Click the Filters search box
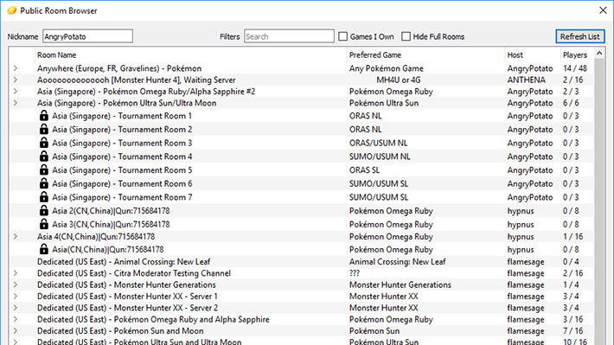 pyautogui.click(x=289, y=36)
